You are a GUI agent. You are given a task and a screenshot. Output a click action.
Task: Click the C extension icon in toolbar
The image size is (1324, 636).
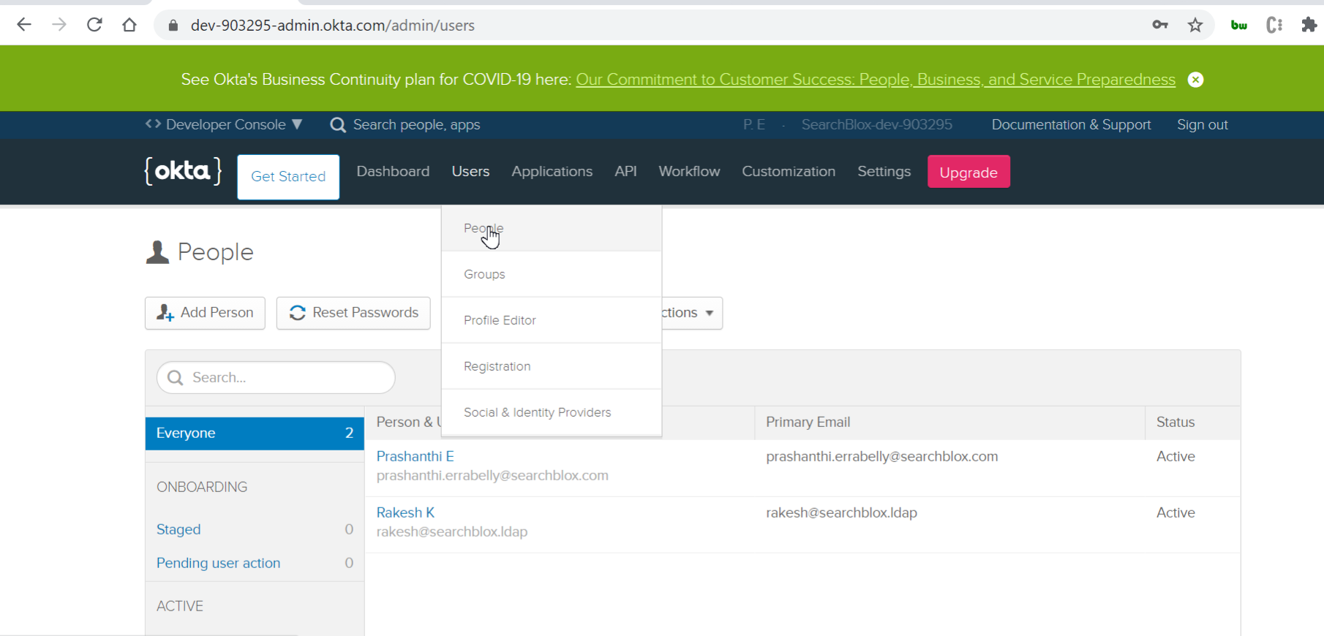[1274, 25]
